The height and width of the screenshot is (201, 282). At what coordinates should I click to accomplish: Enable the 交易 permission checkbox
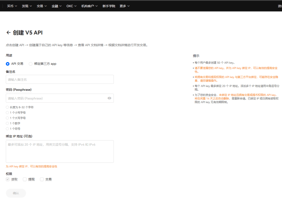42,179
